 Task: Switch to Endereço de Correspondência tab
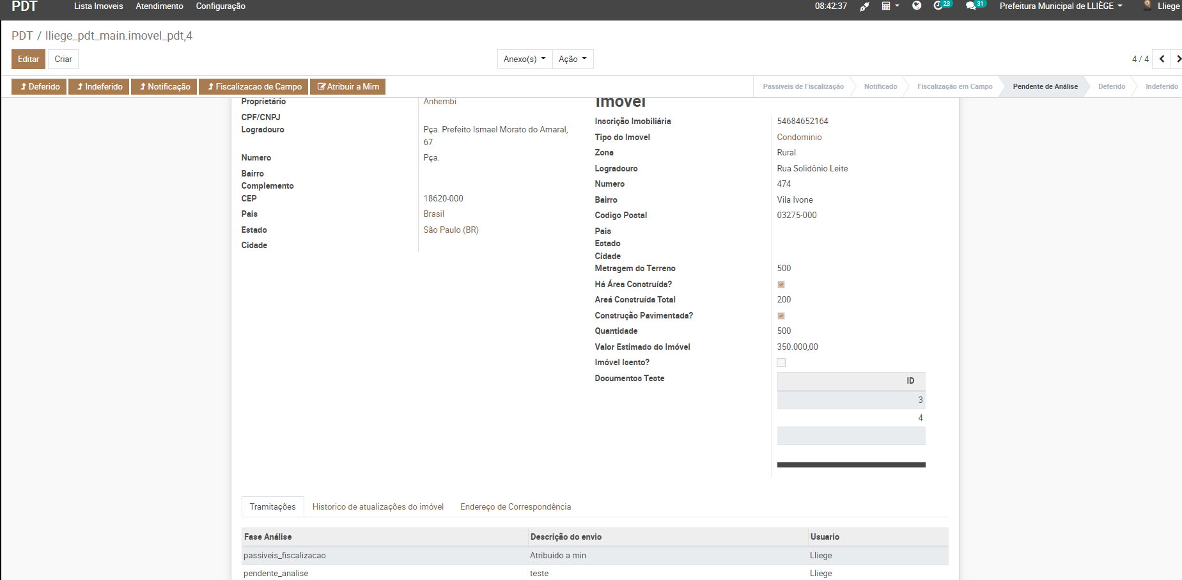[515, 507]
